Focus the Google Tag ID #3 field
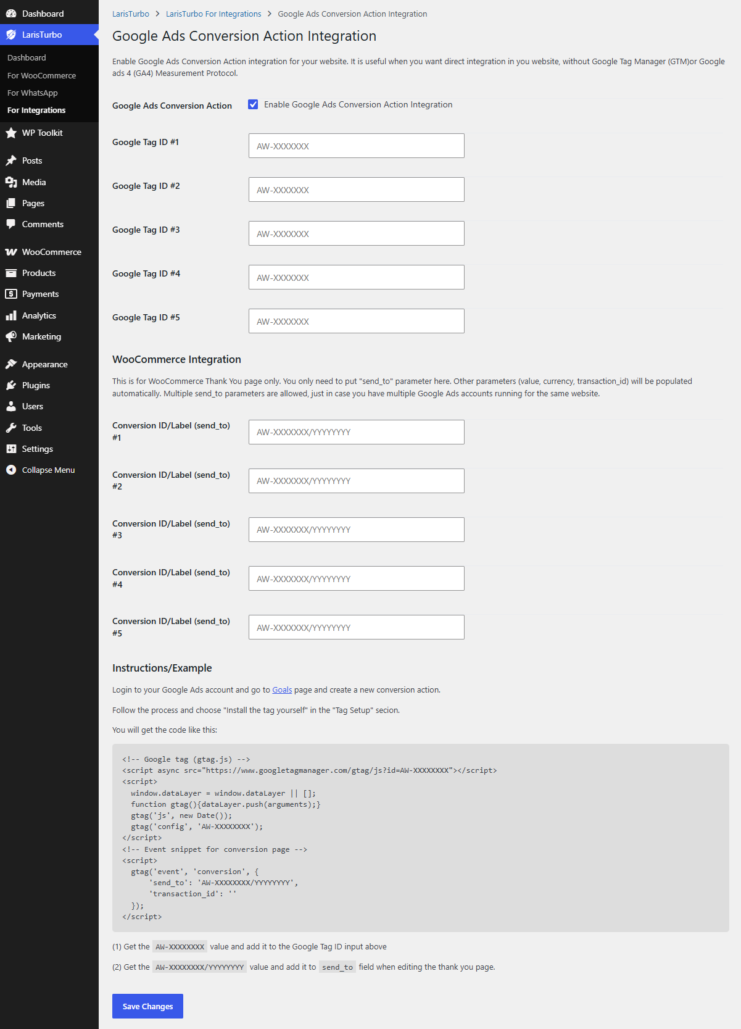741x1029 pixels. pos(357,233)
